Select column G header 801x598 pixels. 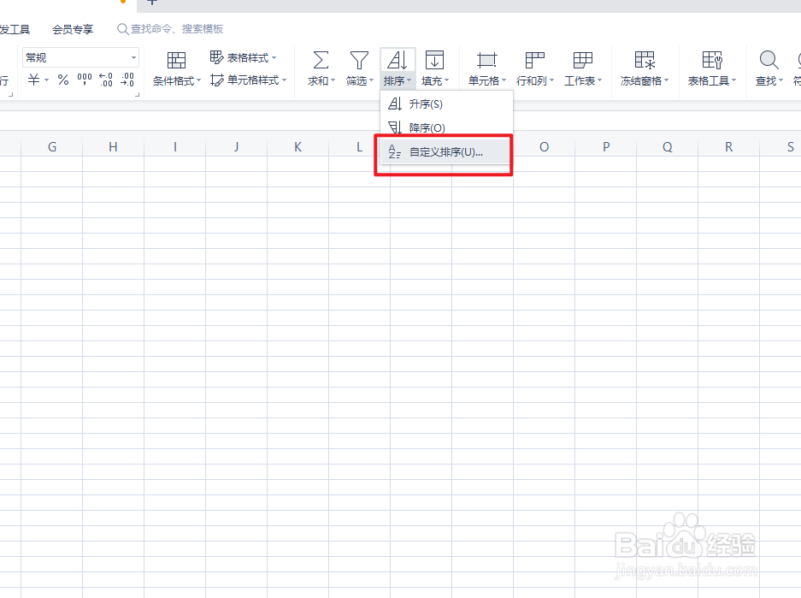point(52,147)
